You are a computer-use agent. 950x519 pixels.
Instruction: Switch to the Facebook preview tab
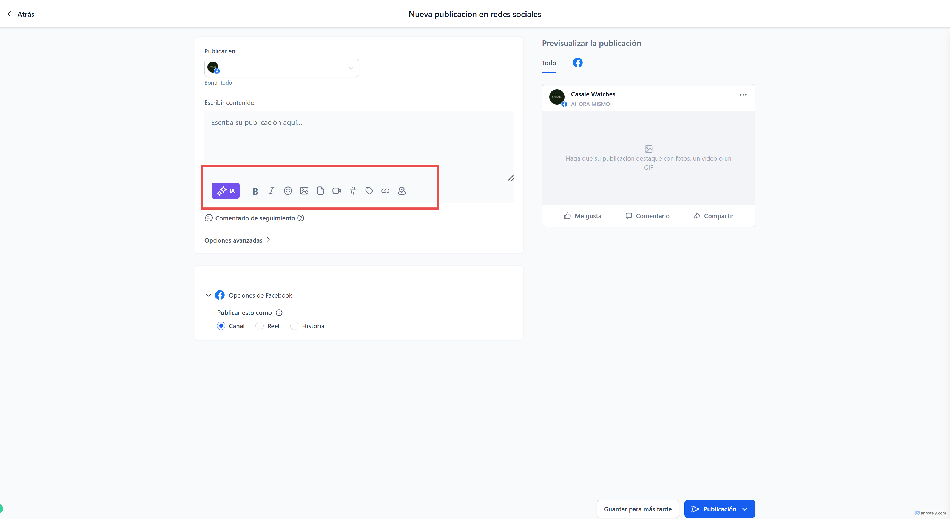[x=578, y=63]
